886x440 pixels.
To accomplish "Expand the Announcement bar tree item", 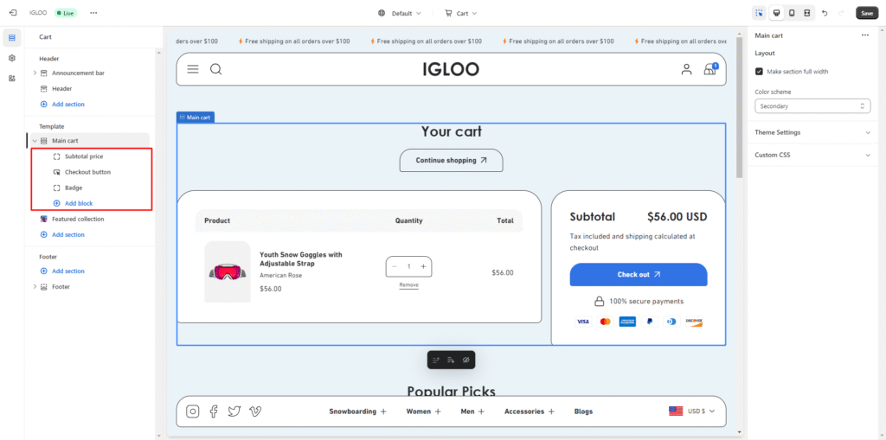I will coord(35,73).
